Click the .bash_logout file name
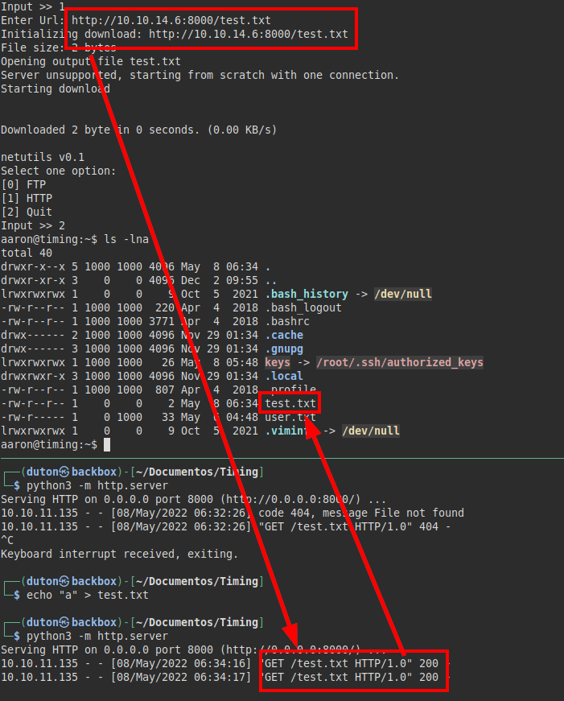This screenshot has height=701, width=564. coord(303,308)
